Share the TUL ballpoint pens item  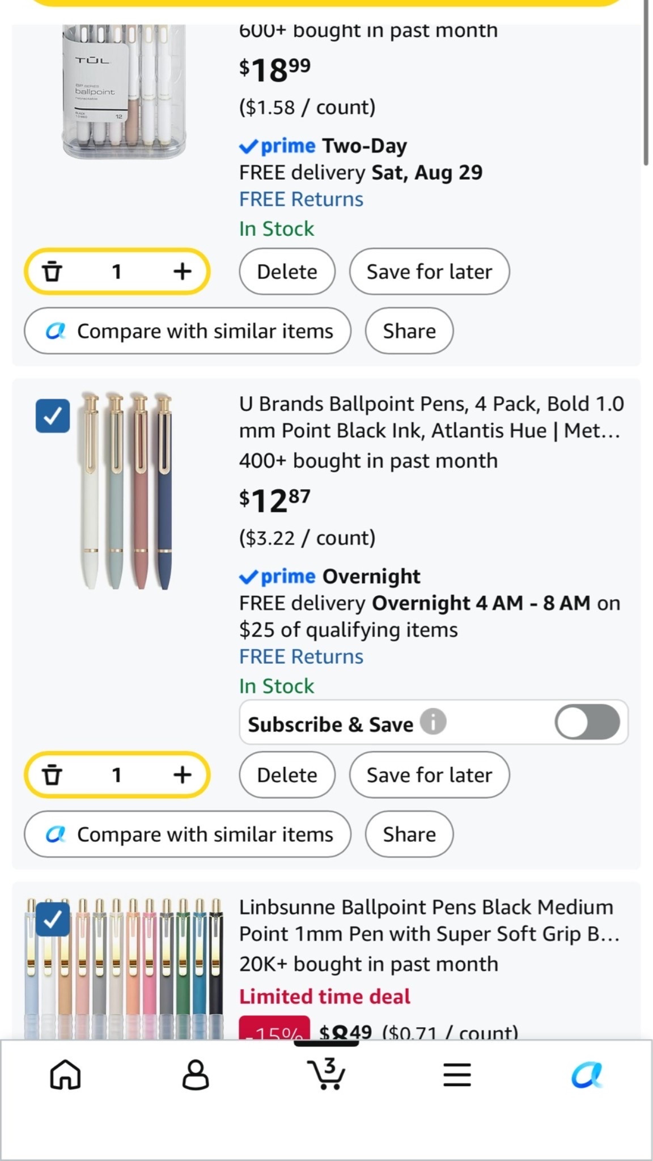[x=409, y=331]
